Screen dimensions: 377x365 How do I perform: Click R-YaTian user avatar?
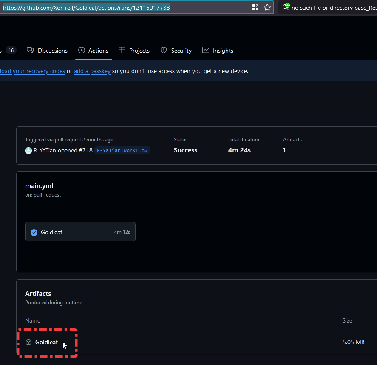28,151
